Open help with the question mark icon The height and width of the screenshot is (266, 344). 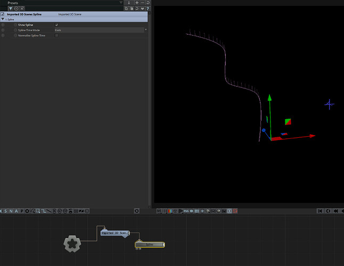tap(148, 9)
